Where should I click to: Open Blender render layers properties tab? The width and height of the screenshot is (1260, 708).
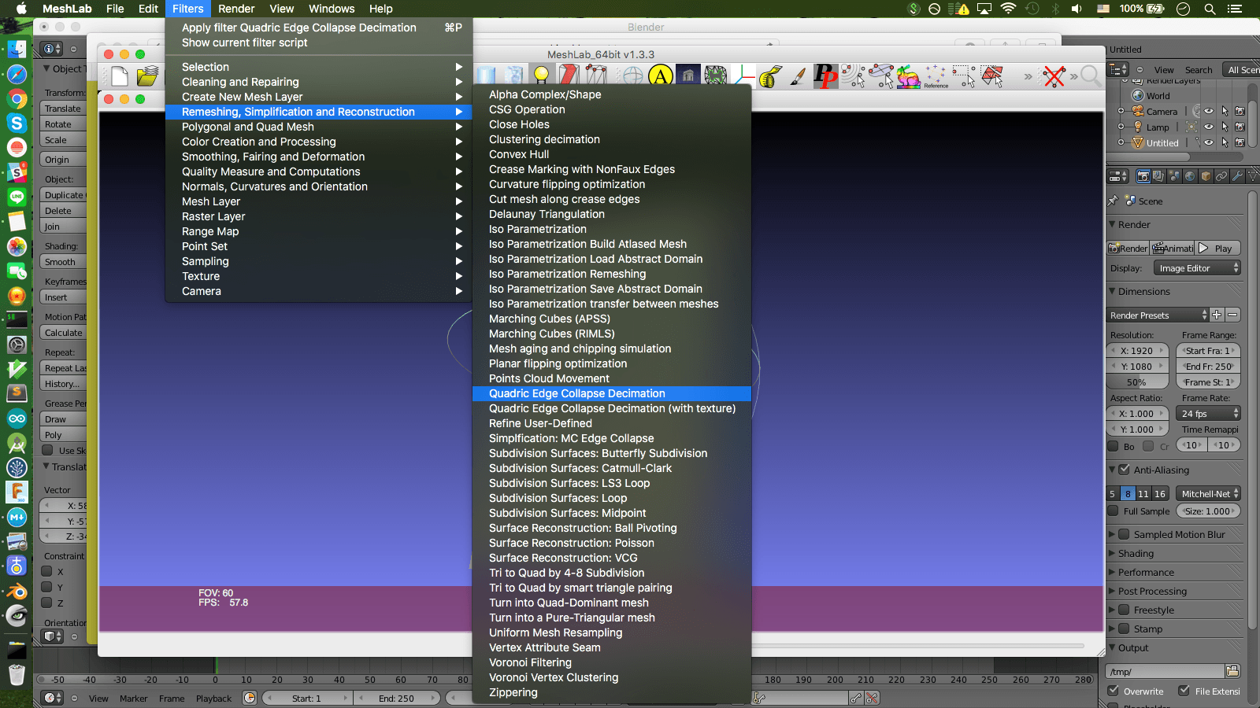tap(1158, 176)
